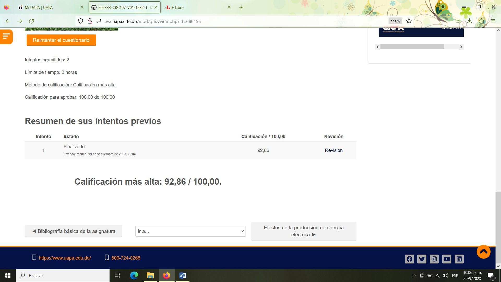Open UAPA LinkedIn icon in footer
501x282 pixels.
459,259
